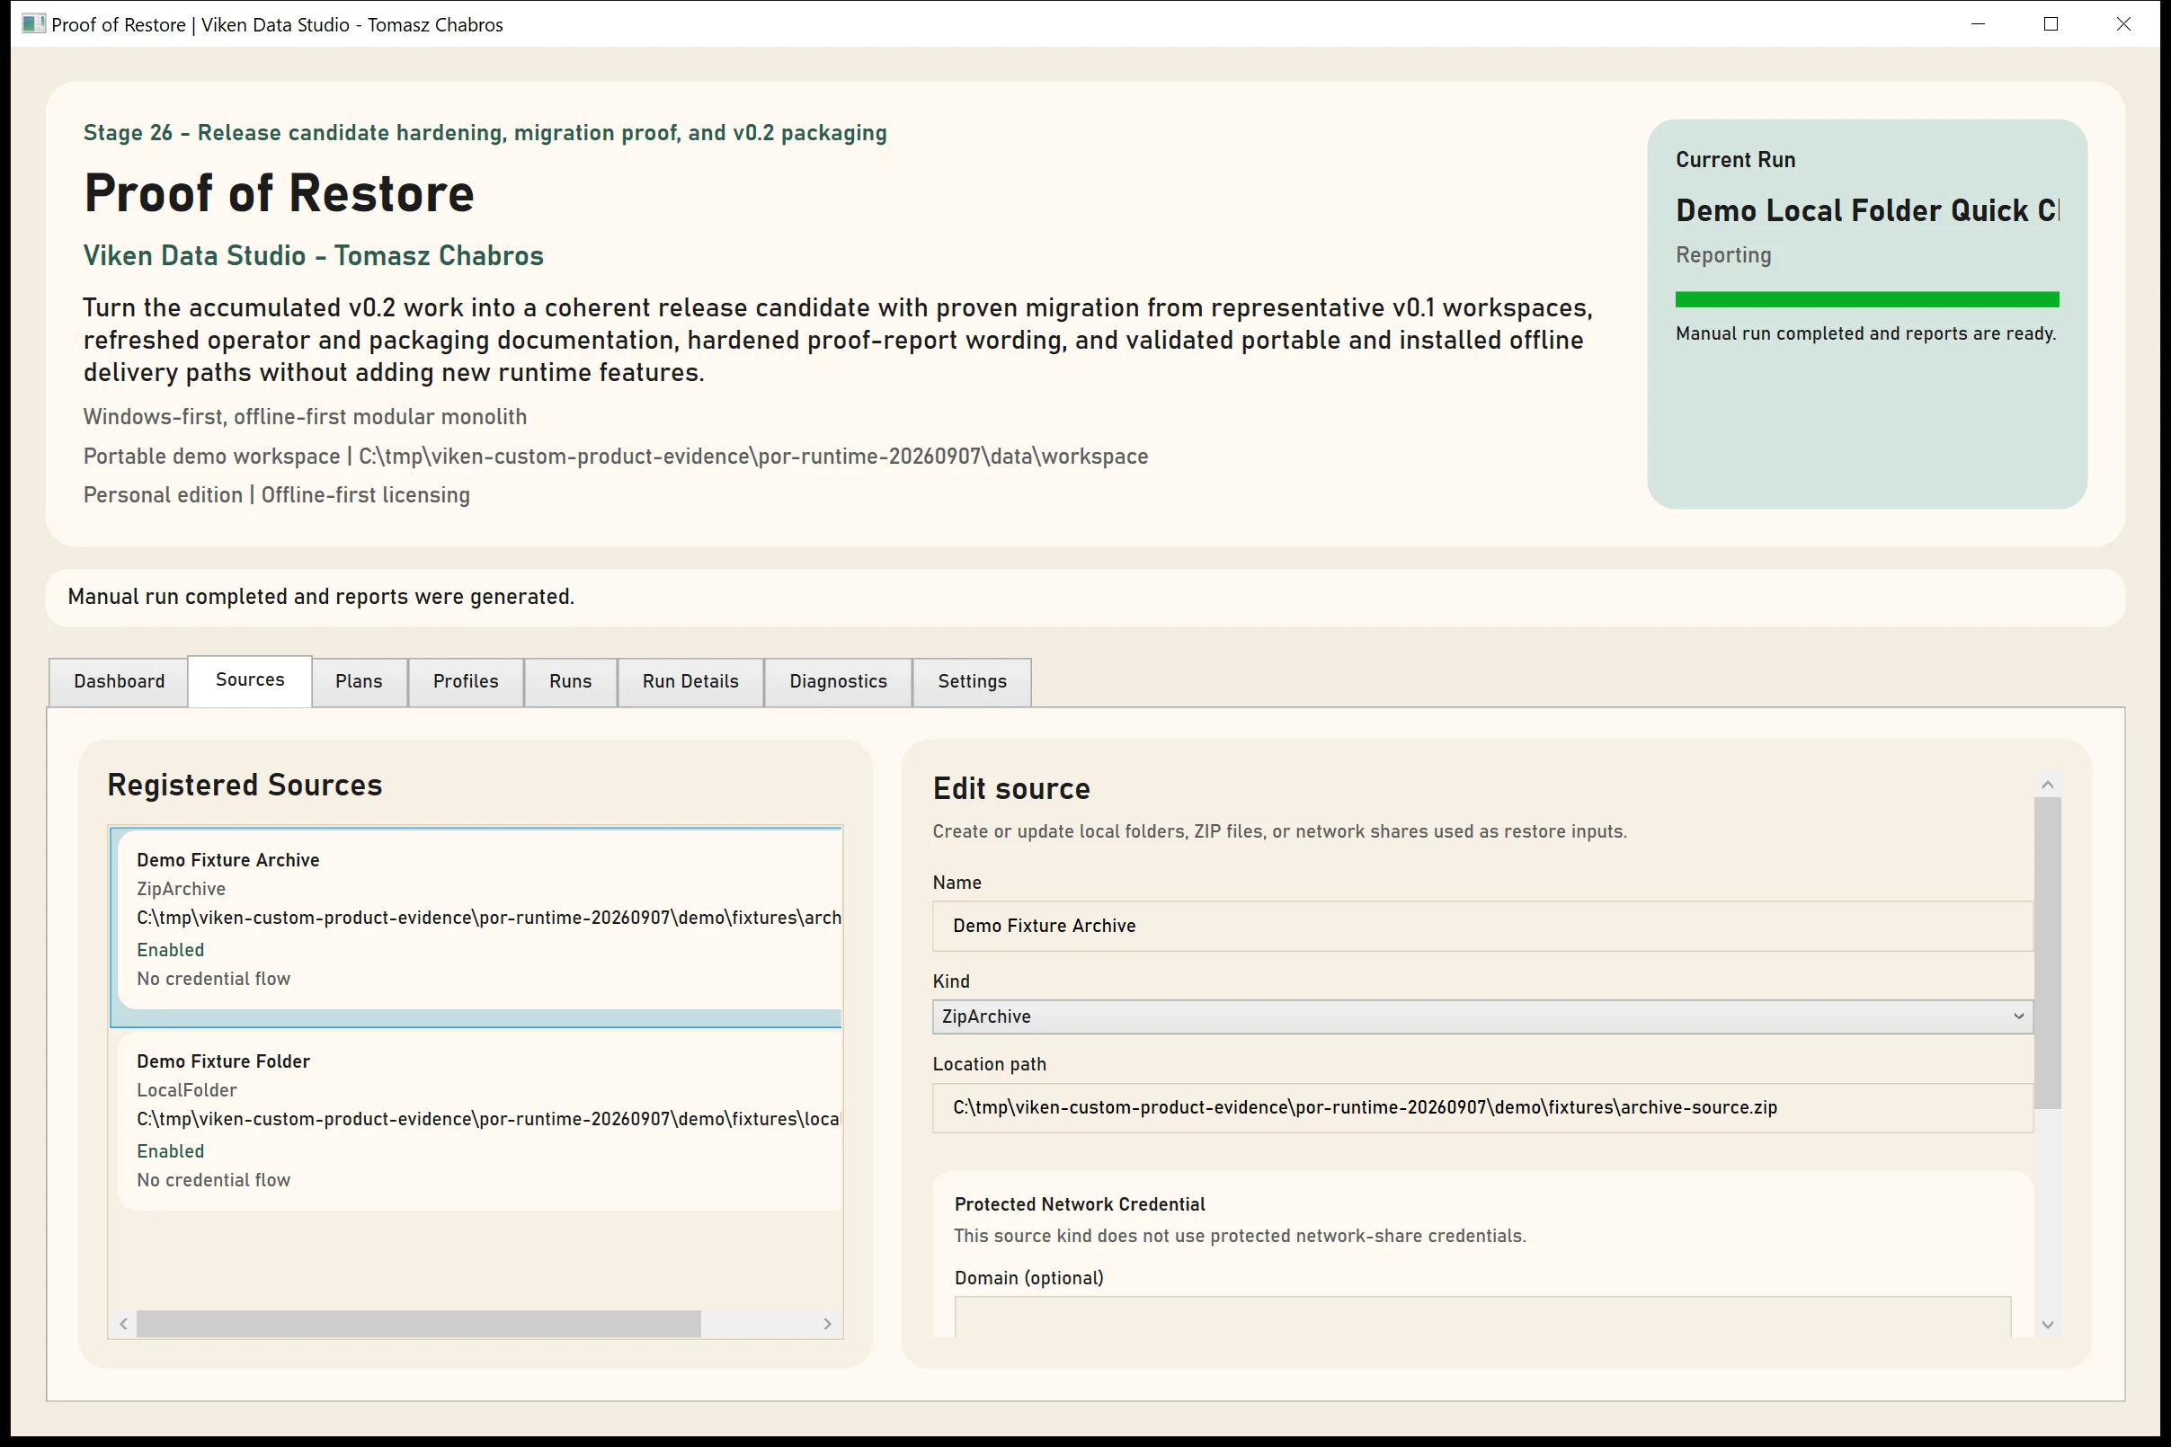Image resolution: width=2171 pixels, height=1447 pixels.
Task: Click the app icon in the title bar
Action: (x=33, y=24)
